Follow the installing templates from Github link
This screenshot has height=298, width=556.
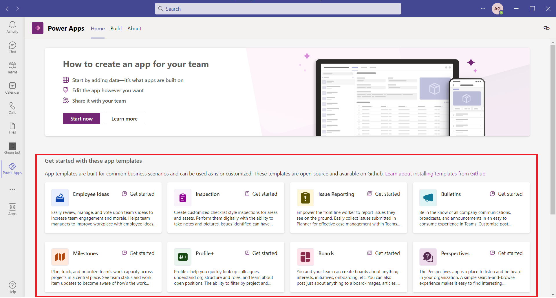[x=435, y=173]
